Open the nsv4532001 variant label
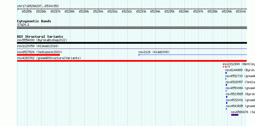Image resolution: width=255 pixels, height=126 pixels. tap(240, 100)
